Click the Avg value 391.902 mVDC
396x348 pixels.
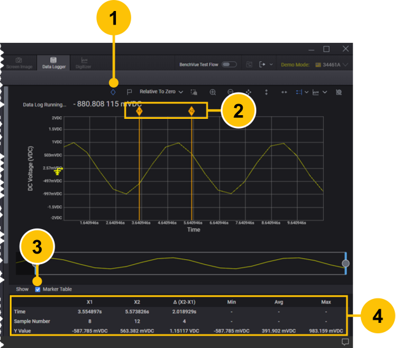pyautogui.click(x=278, y=331)
